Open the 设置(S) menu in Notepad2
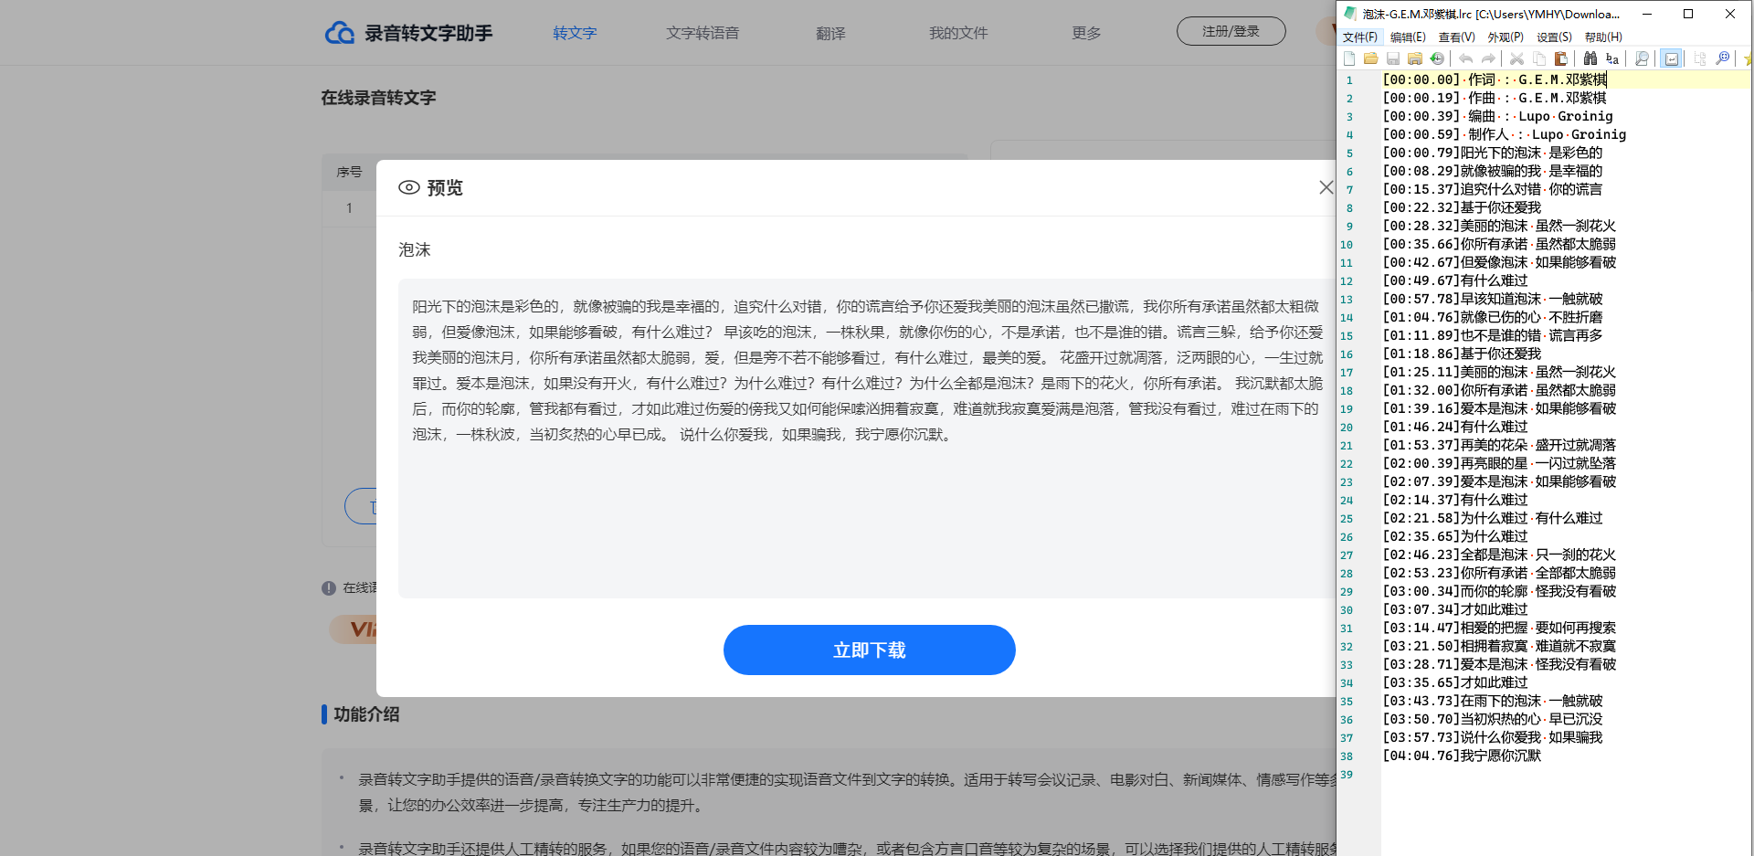The width and height of the screenshot is (1754, 856). click(1554, 37)
